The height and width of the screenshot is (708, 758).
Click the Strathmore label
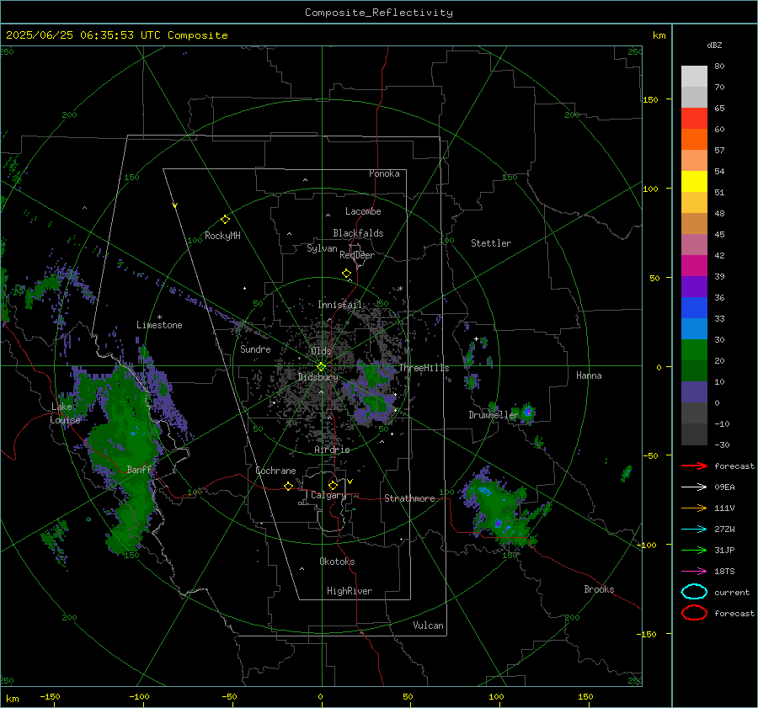409,498
